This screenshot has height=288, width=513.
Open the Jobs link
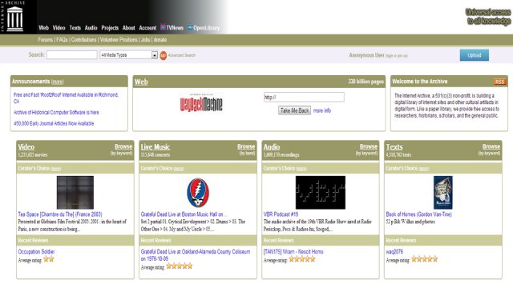pyautogui.click(x=145, y=39)
